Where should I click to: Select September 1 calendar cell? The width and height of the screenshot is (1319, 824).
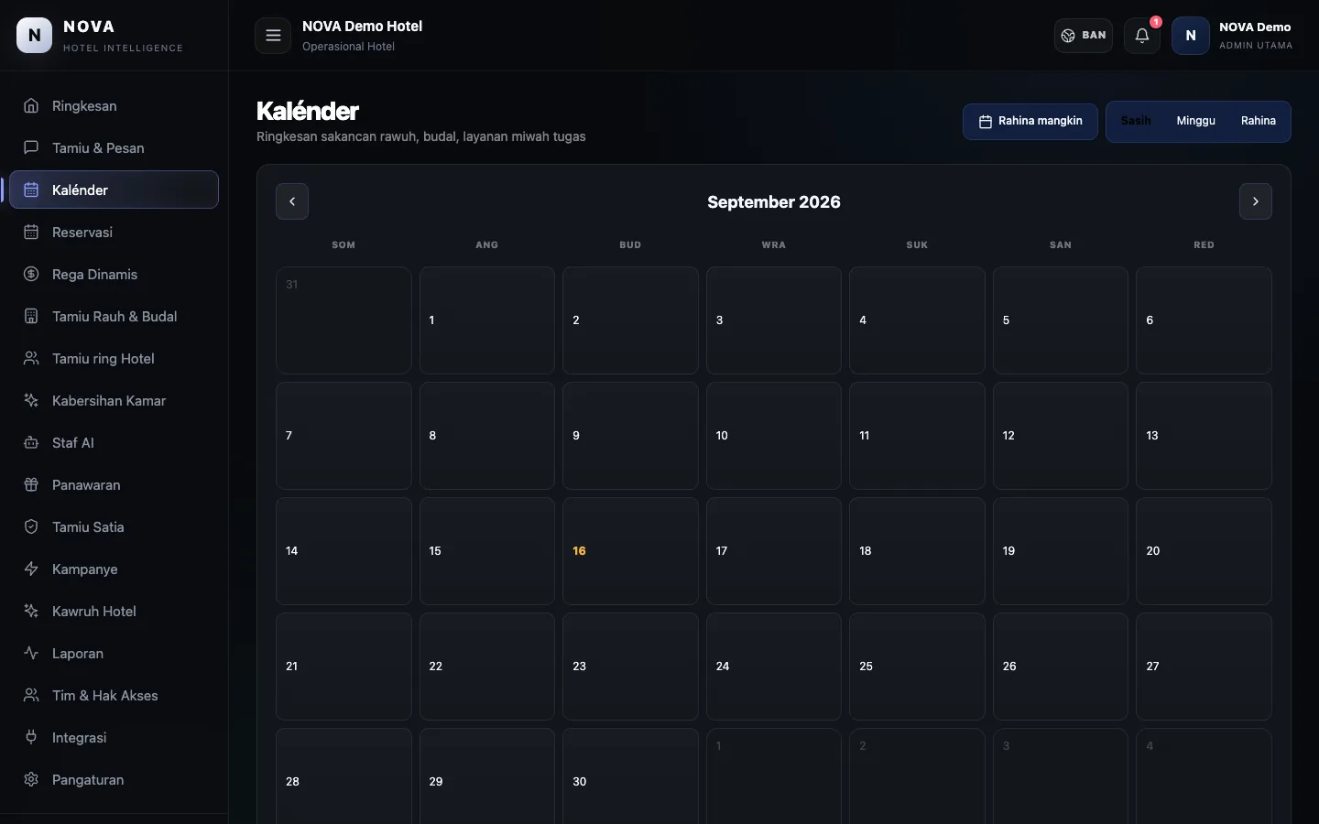click(487, 320)
